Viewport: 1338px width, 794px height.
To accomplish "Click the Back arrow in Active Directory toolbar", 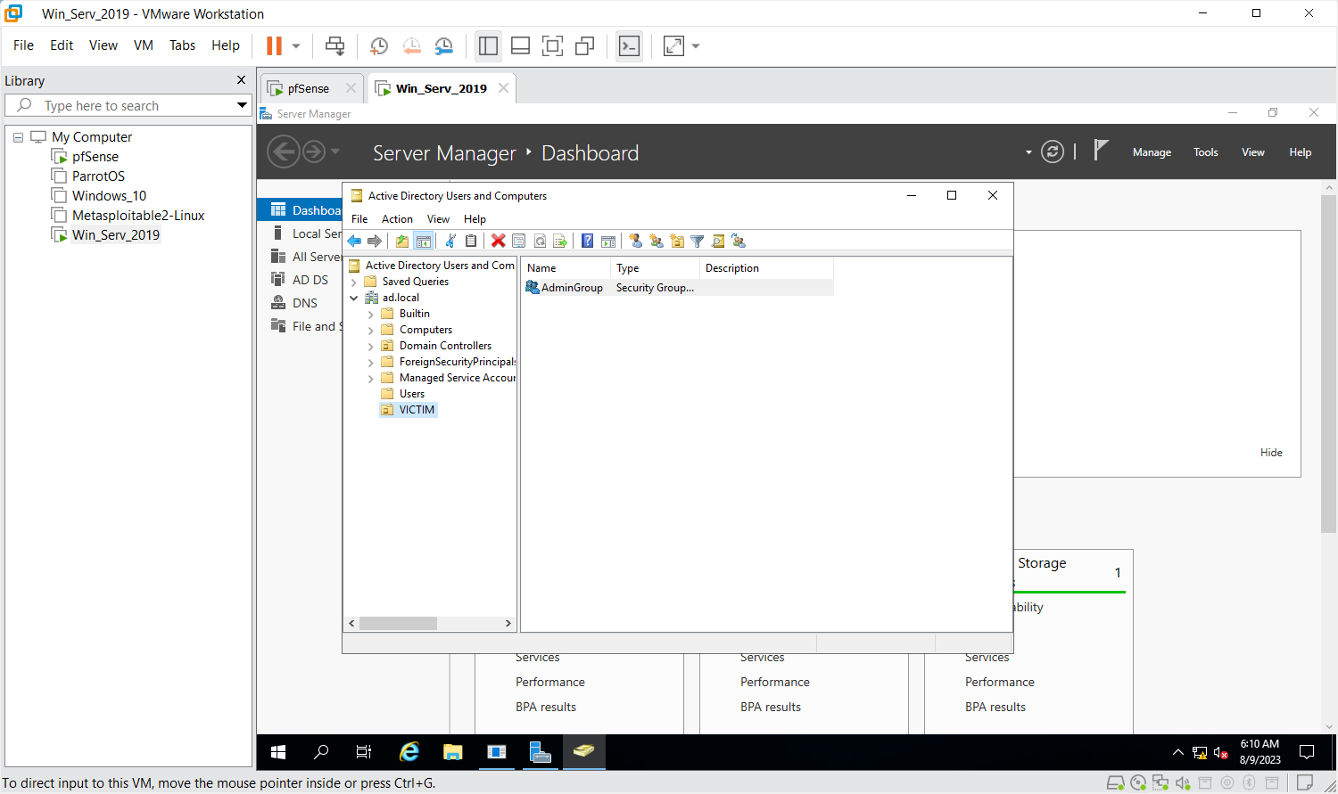I will pyautogui.click(x=354, y=241).
